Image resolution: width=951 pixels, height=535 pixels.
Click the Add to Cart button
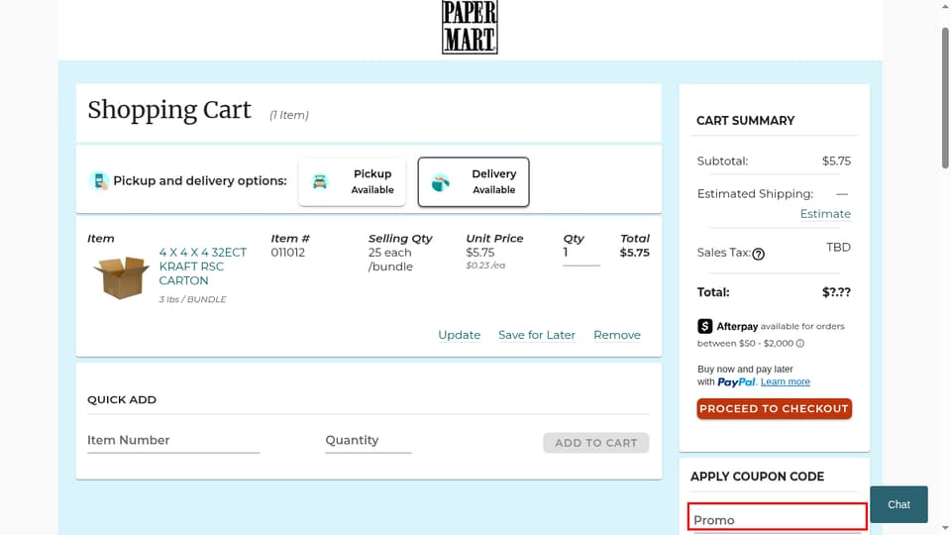coord(596,443)
